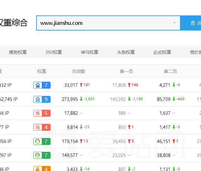
Task: Switch to the 360权重 tab
Action: [54, 52]
